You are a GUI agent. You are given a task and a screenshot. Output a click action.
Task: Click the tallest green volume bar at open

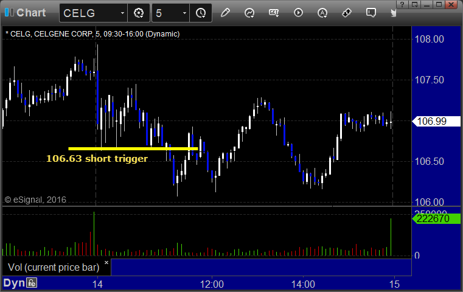pos(94,234)
